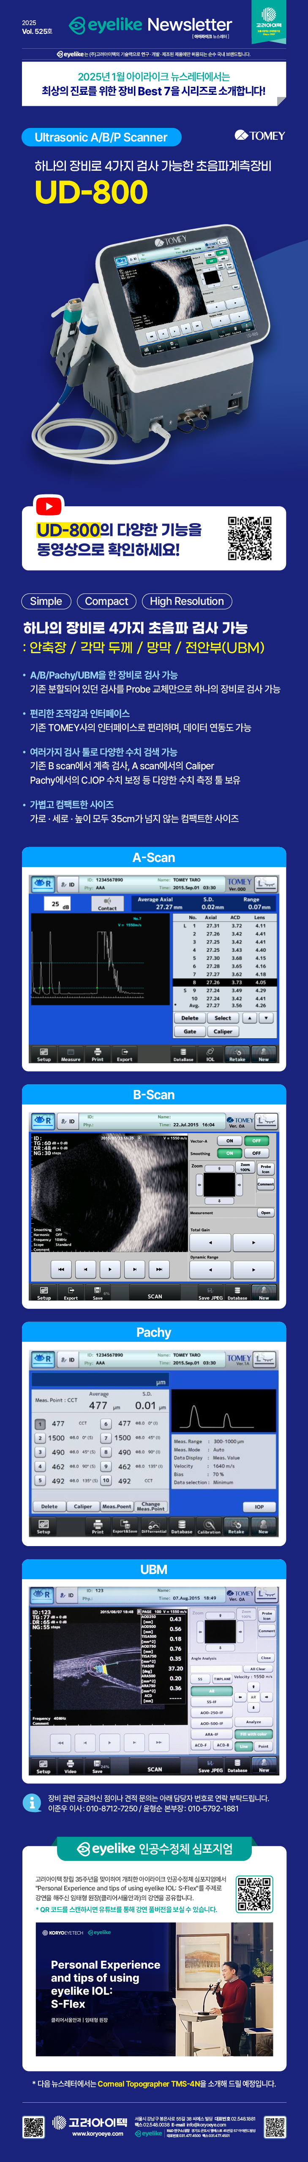This screenshot has height=2162, width=308.
Task: Click Select button in A-Scan
Action: (223, 1018)
